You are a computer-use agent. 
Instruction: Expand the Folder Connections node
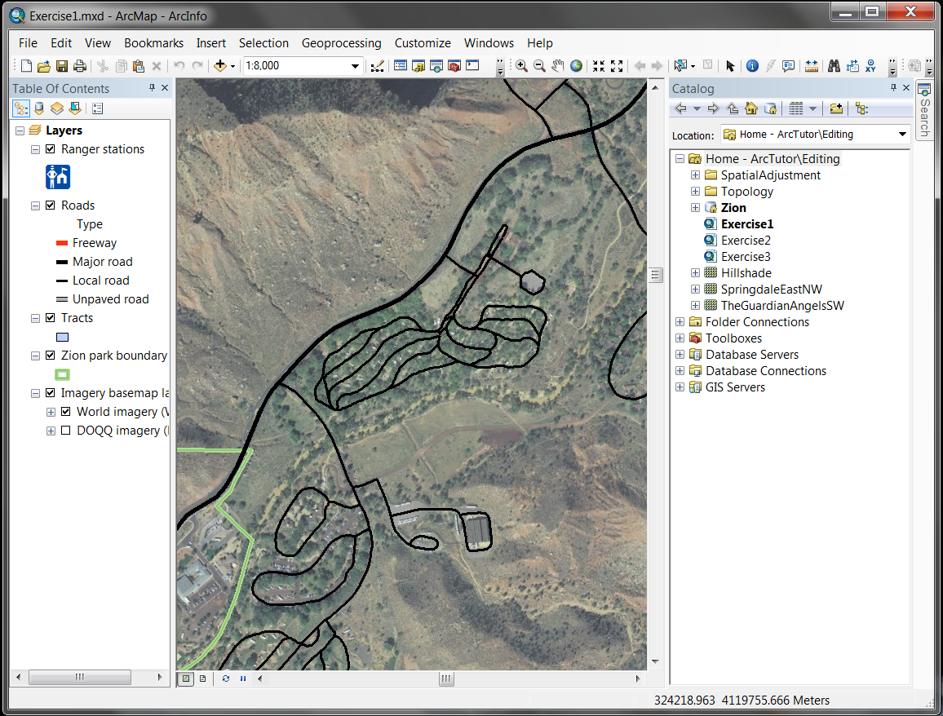click(x=679, y=321)
